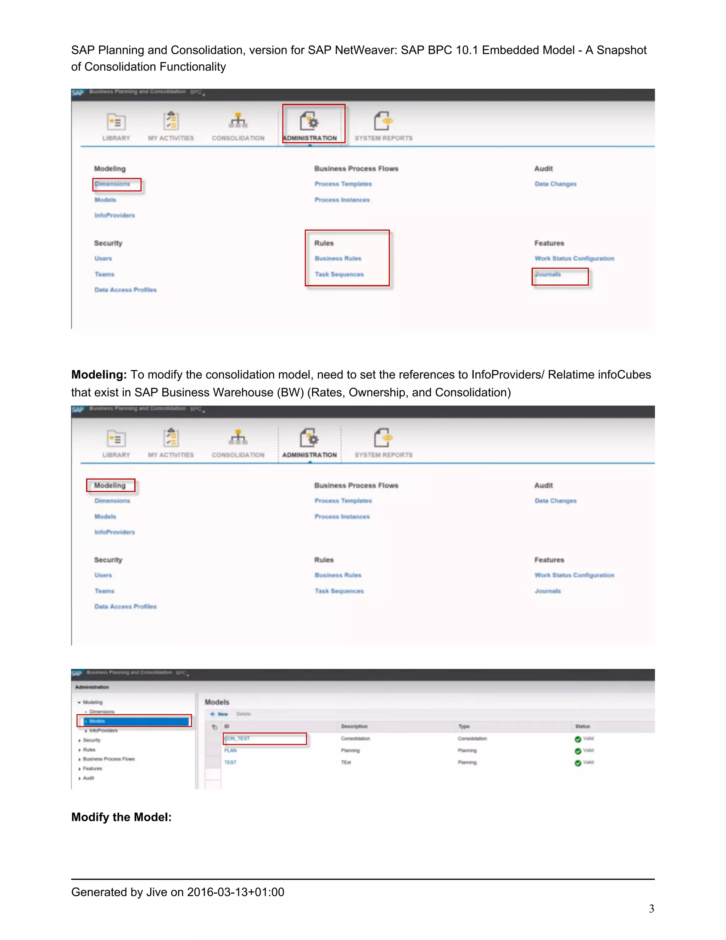Click My Activities clipboard icon in top screenshot
Viewport: 726px width, 940px height.
[x=171, y=121]
